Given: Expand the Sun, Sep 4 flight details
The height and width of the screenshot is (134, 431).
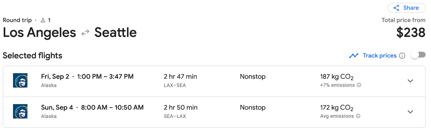Looking at the screenshot, I should coord(410,112).
